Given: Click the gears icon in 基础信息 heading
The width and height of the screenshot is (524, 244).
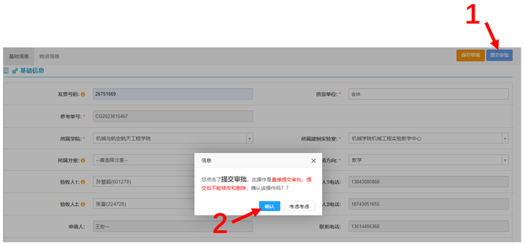Looking at the screenshot, I should pyautogui.click(x=15, y=71).
